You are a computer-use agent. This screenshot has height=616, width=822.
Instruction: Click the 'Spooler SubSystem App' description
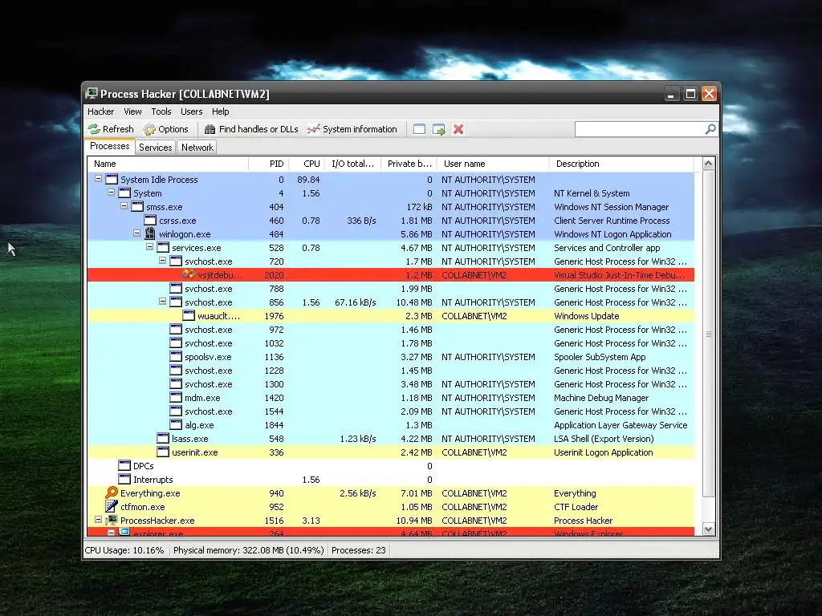click(600, 357)
